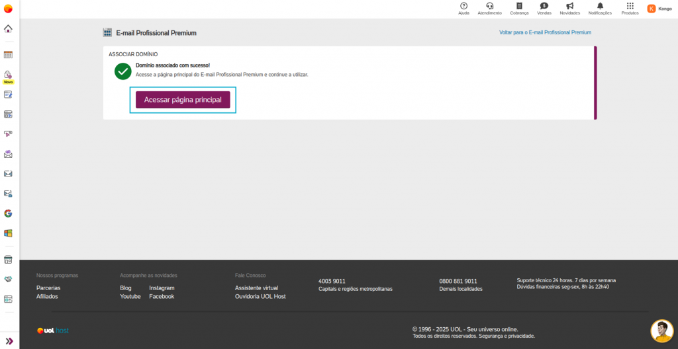This screenshot has width=678, height=349.
Task: Click the ASSOCIAR DOMÍNIO section heading
Action: pyautogui.click(x=133, y=54)
